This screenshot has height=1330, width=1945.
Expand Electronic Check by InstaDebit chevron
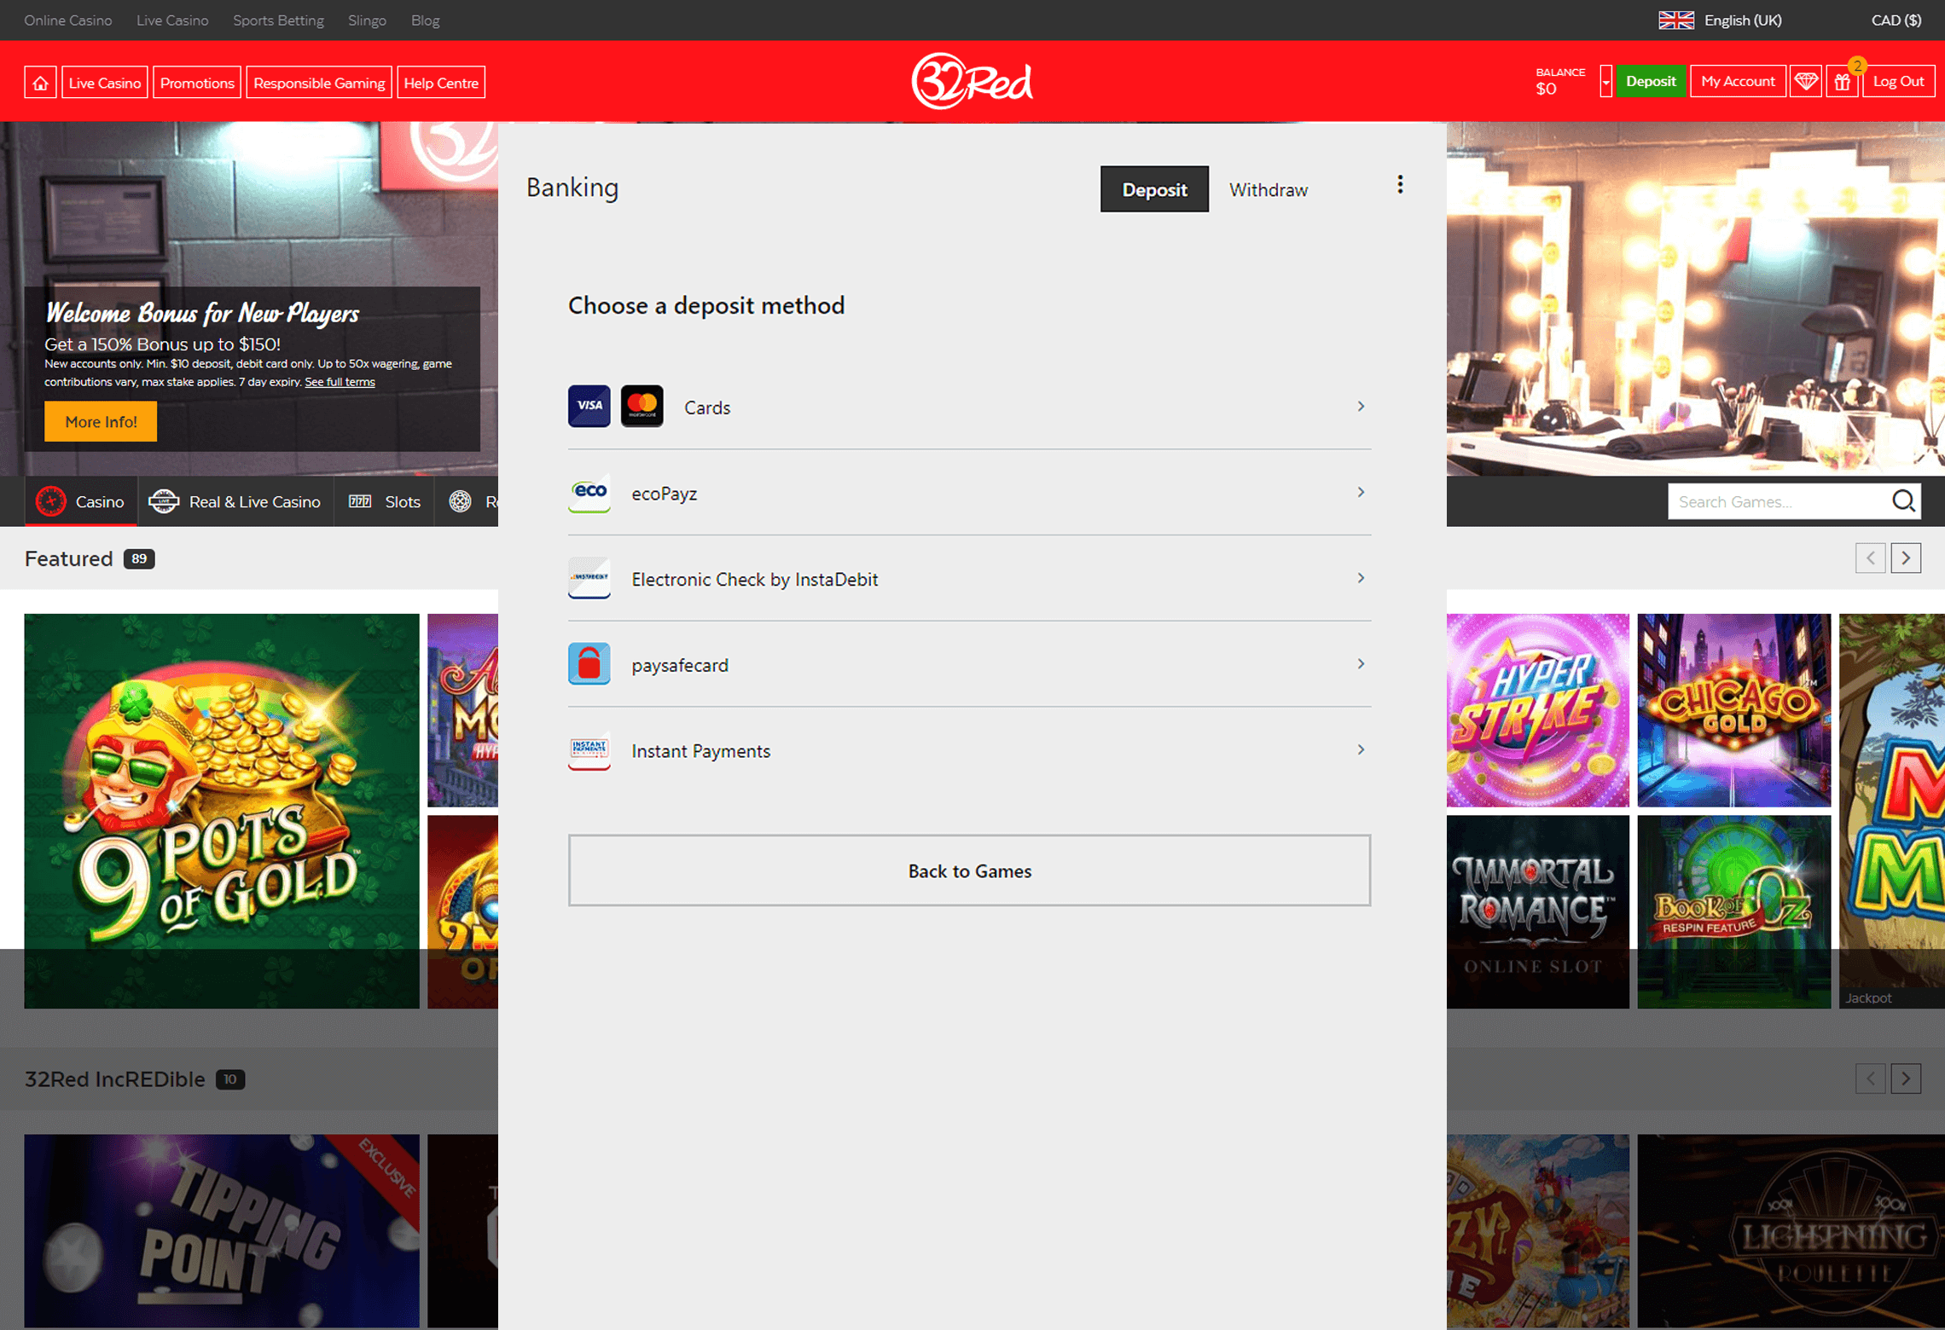1361,579
